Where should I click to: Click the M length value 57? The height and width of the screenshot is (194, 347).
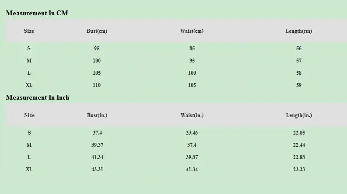click(x=299, y=61)
